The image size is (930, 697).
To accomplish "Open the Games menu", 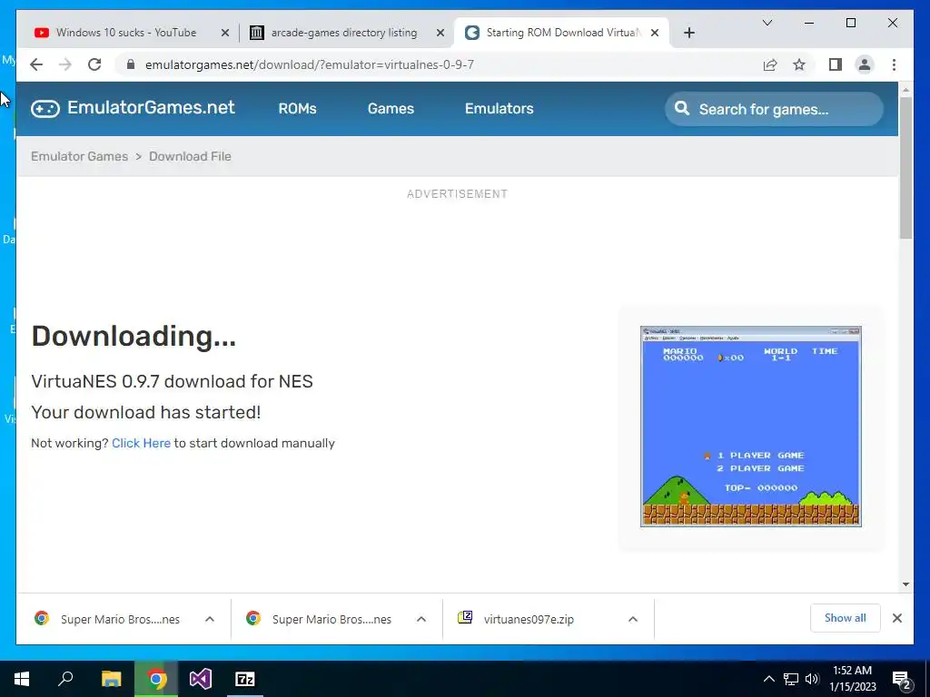I will coord(391,109).
